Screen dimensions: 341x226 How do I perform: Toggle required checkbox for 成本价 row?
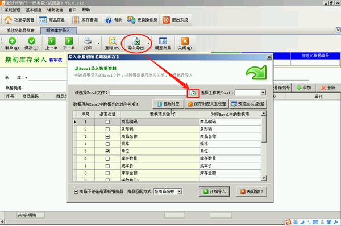pos(107,166)
